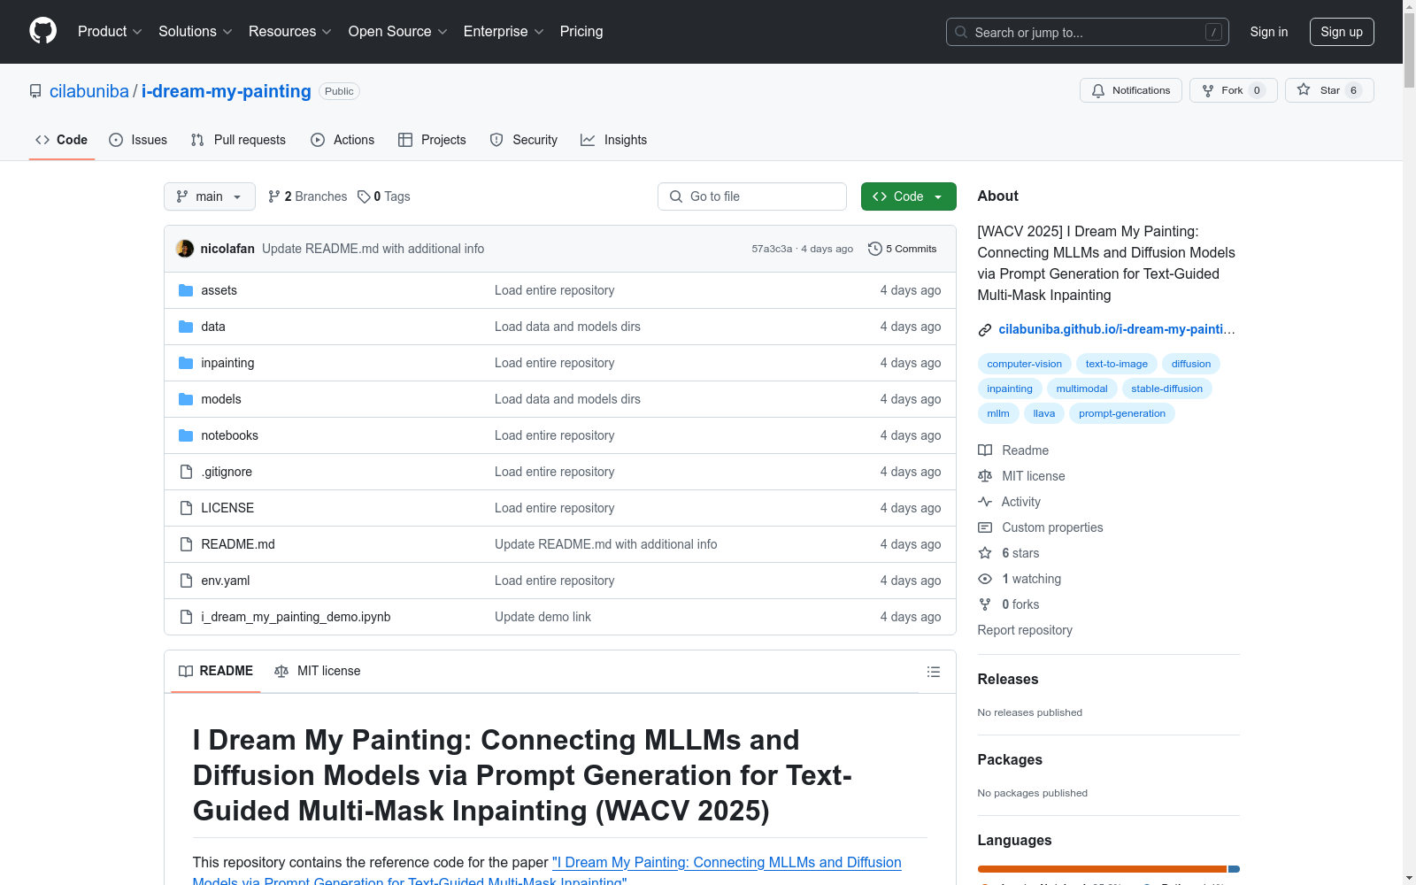Open the Projects tab

point(432,140)
